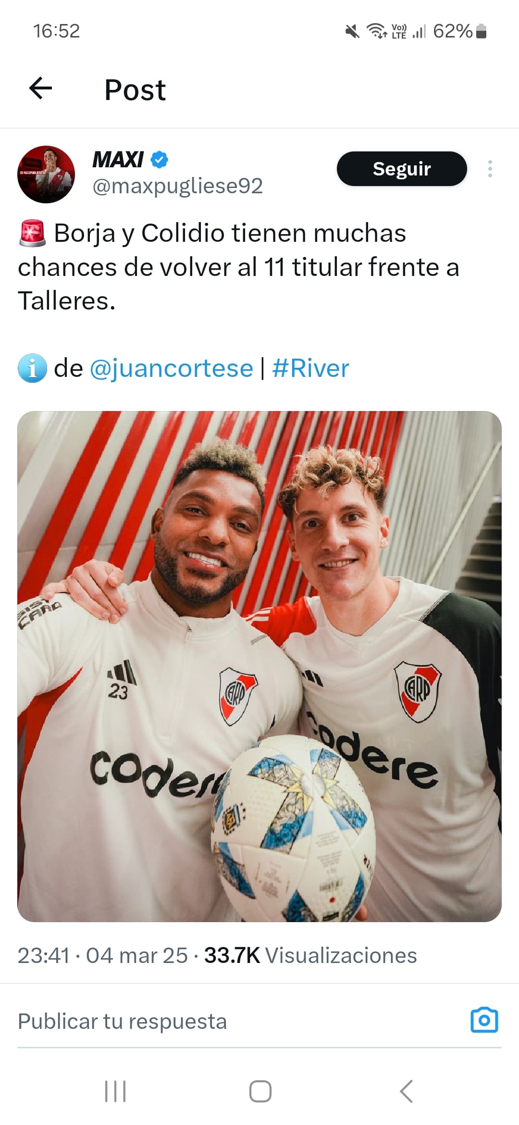Tap the MAXI display name
519x1125 pixels.
[118, 160]
